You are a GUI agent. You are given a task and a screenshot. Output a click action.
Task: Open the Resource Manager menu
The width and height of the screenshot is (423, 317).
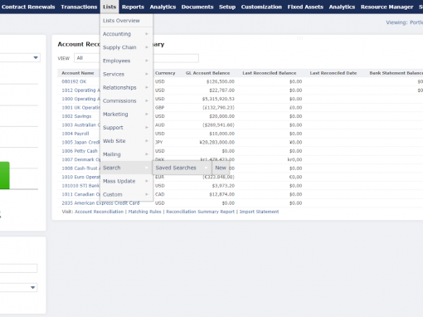tap(387, 7)
